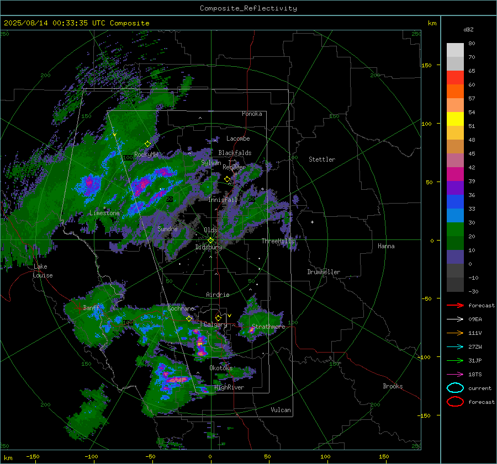Viewport: 497px width, 464px height.
Task: Pick the slate purple 0-10 dBZ swatch
Action: tap(455, 257)
